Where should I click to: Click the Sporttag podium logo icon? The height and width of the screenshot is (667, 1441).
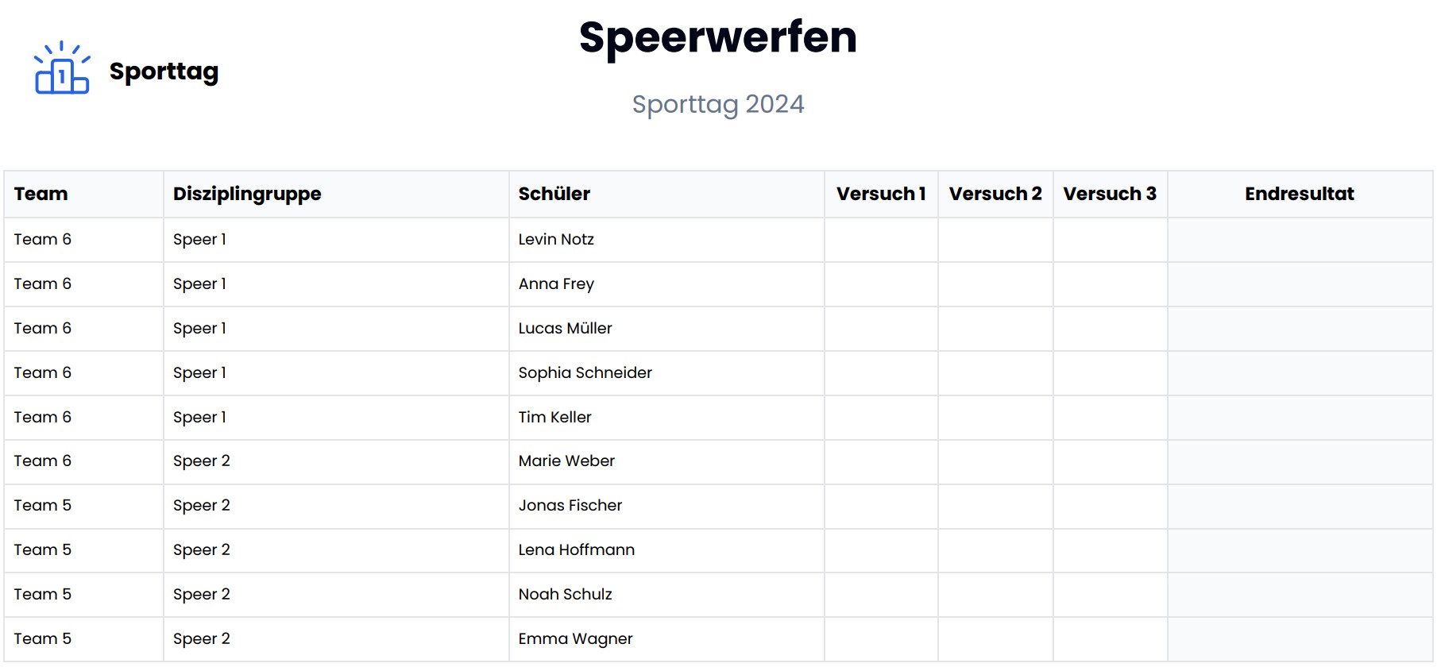61,69
